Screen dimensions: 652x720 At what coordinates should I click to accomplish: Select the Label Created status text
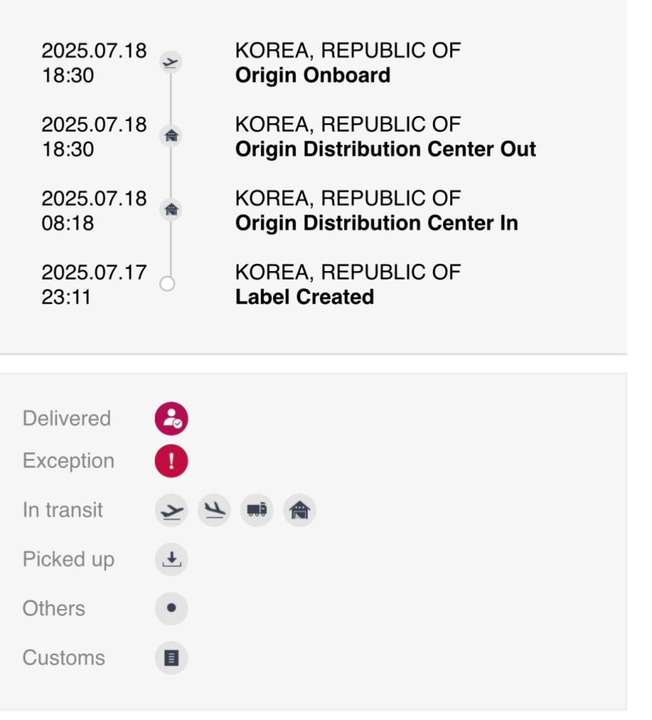[x=305, y=297]
